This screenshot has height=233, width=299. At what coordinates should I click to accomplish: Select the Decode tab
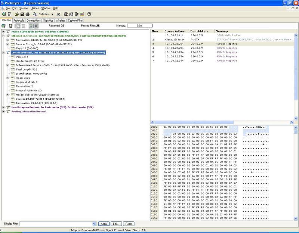6,20
